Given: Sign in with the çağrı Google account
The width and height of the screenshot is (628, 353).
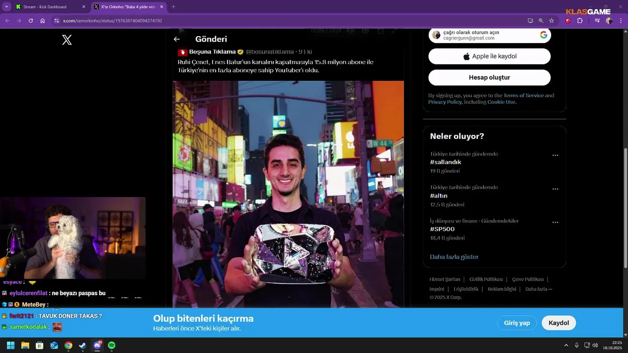Looking at the screenshot, I should (490, 35).
